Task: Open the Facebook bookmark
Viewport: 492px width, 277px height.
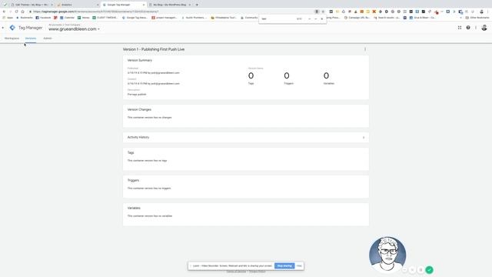Action: [x=43, y=18]
